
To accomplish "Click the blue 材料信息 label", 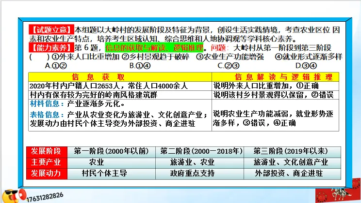I will [x=47, y=104].
